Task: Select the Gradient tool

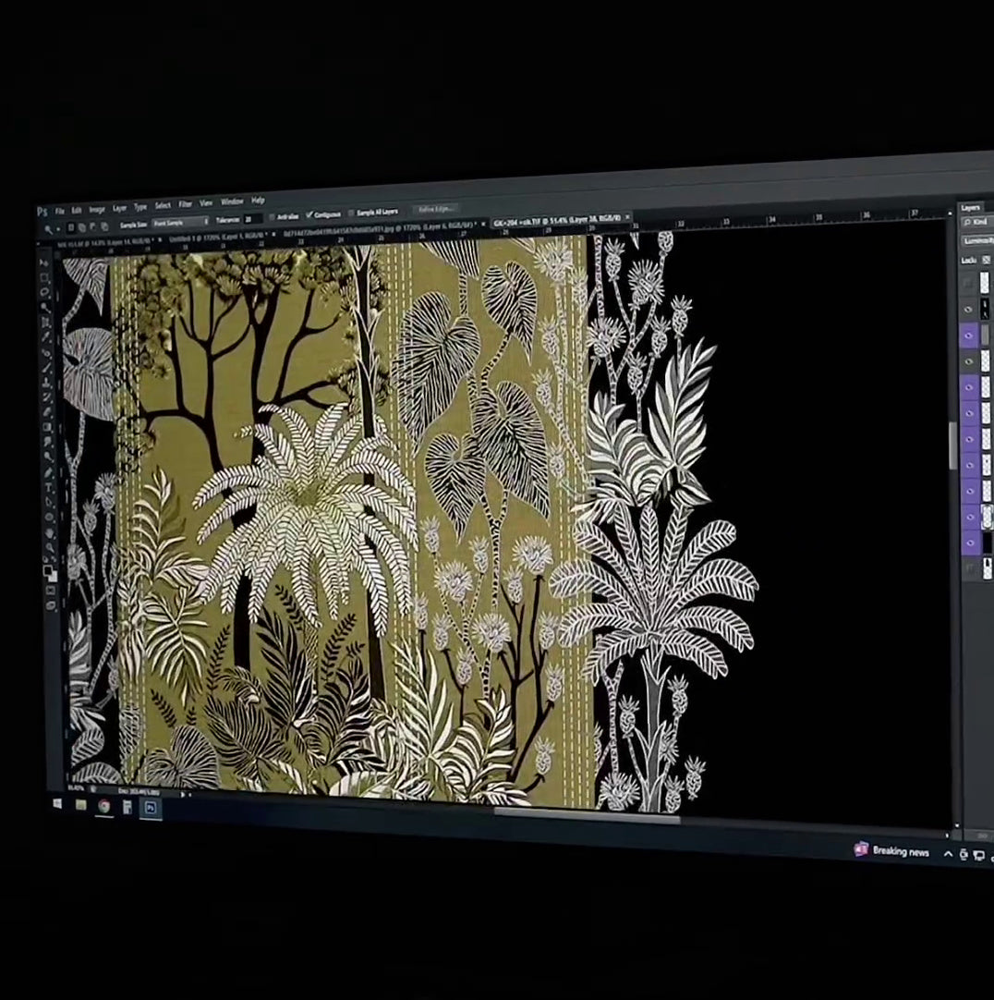Action: tap(48, 427)
